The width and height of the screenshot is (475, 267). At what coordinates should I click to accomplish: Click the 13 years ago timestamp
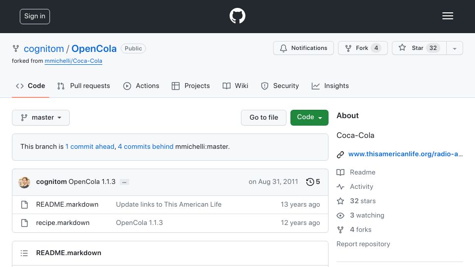point(300,204)
